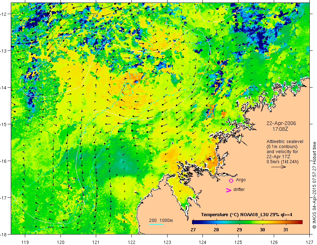Click the latitude axis label -15
The height and width of the screenshot is (245, 317).
pyautogui.click(x=4, y=124)
